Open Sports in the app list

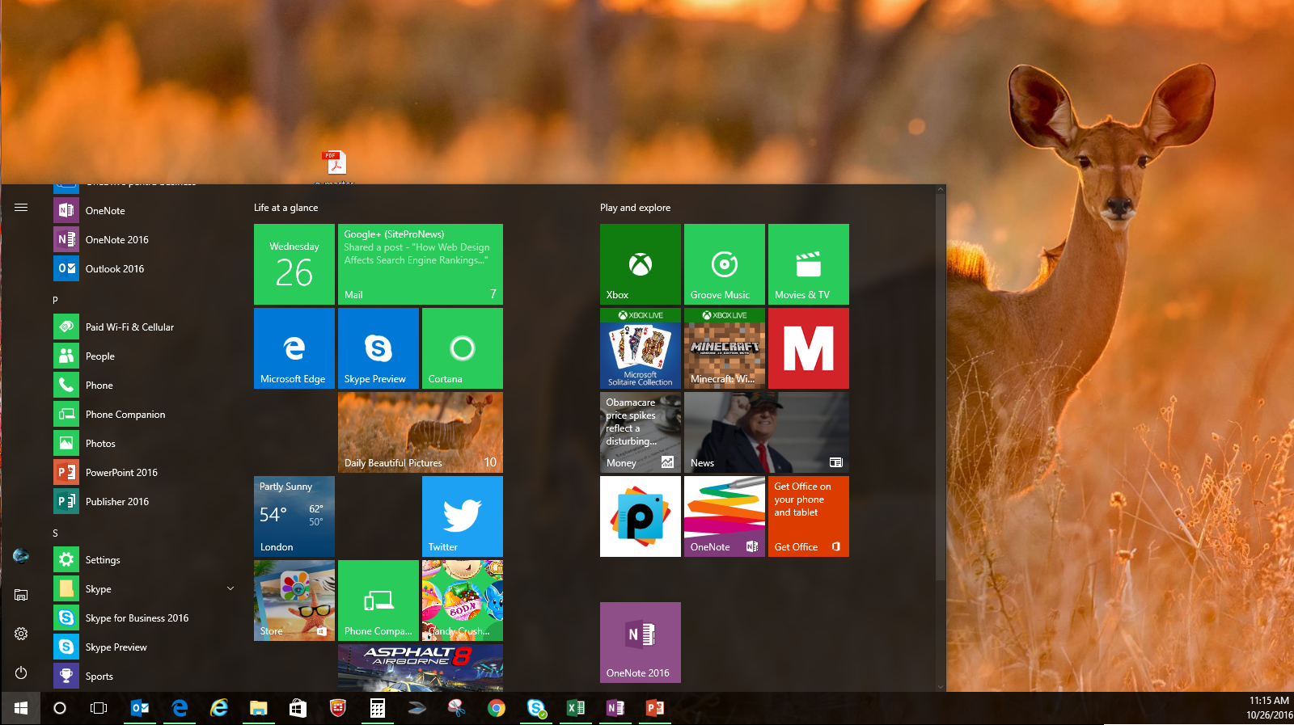pyautogui.click(x=144, y=677)
